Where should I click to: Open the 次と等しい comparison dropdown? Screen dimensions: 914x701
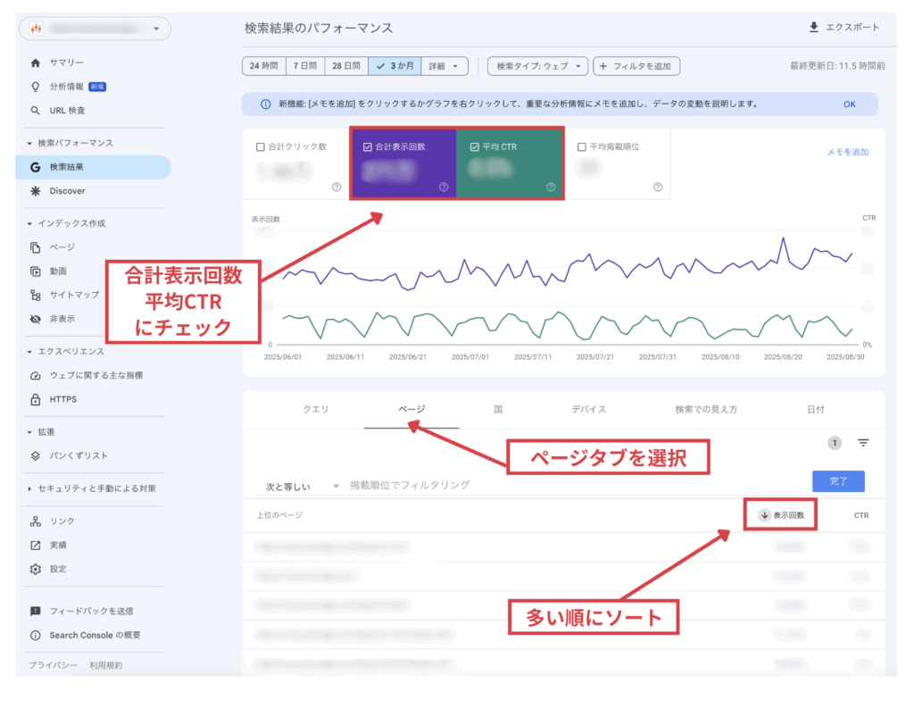point(302,486)
